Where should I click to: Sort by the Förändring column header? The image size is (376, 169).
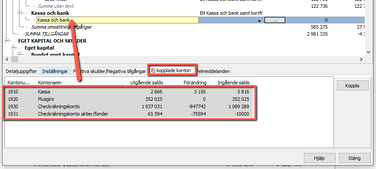click(x=188, y=83)
